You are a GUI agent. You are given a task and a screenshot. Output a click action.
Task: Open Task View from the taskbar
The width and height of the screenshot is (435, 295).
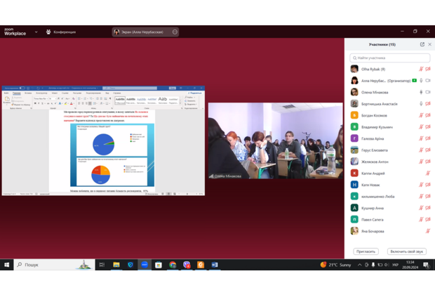point(102,265)
